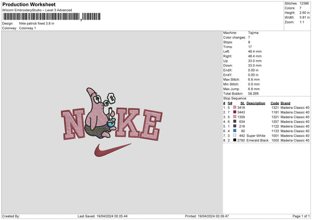Click stitch count 3443 in row 2

241,113
